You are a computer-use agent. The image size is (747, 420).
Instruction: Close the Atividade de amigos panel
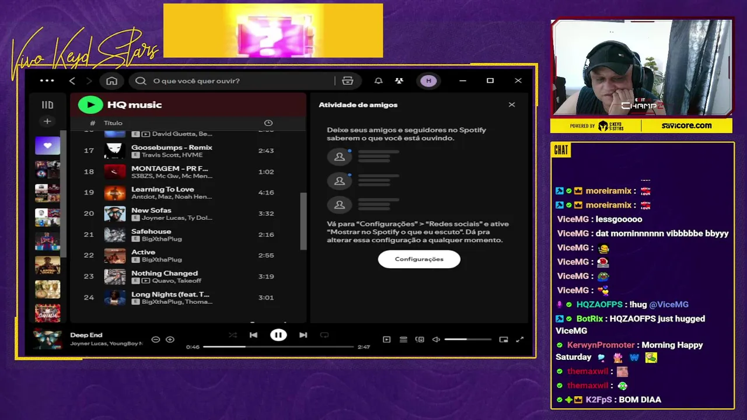point(512,105)
